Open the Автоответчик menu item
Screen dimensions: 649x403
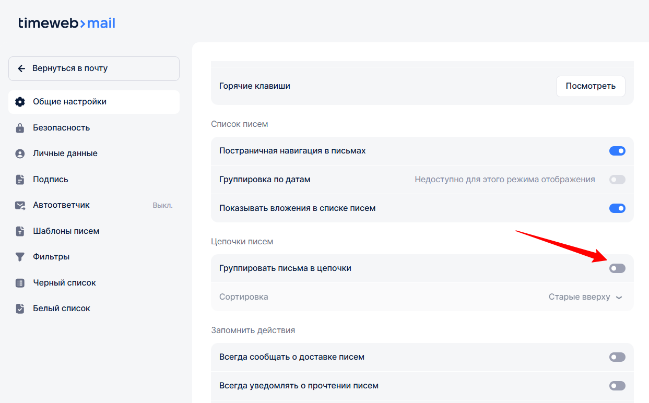pyautogui.click(x=62, y=205)
